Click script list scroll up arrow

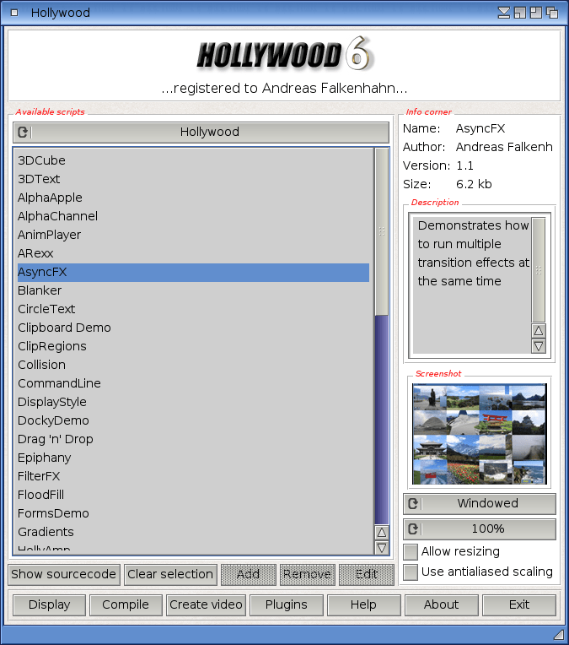(x=382, y=533)
